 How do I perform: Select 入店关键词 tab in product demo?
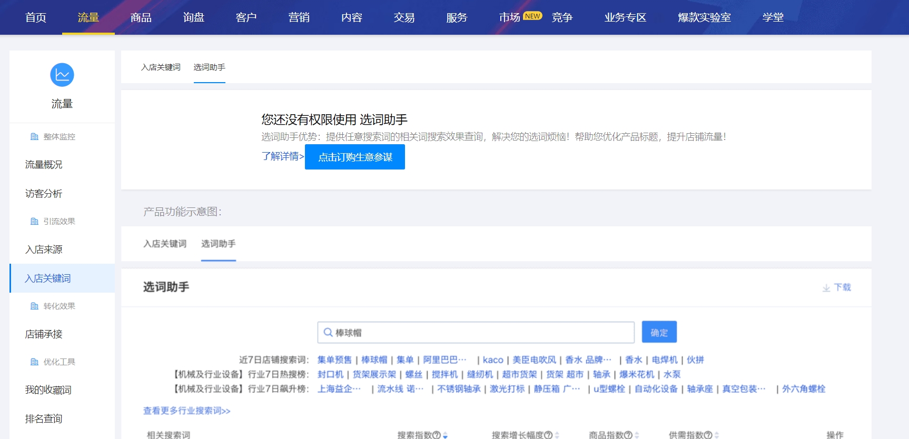(x=165, y=244)
